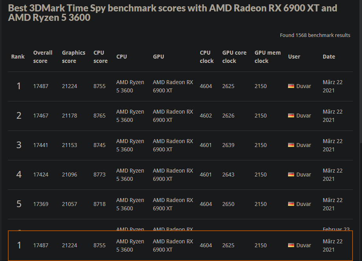Select CPU clock 4604 in rank 5 row
Screen dimensions: 362x261
pyautogui.click(x=206, y=204)
